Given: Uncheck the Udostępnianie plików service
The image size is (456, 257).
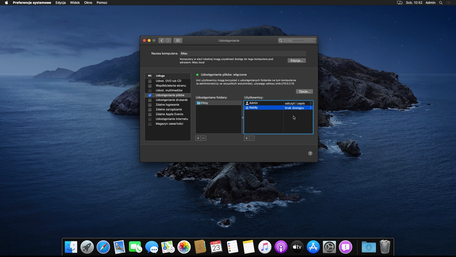Looking at the screenshot, I should click(x=150, y=95).
